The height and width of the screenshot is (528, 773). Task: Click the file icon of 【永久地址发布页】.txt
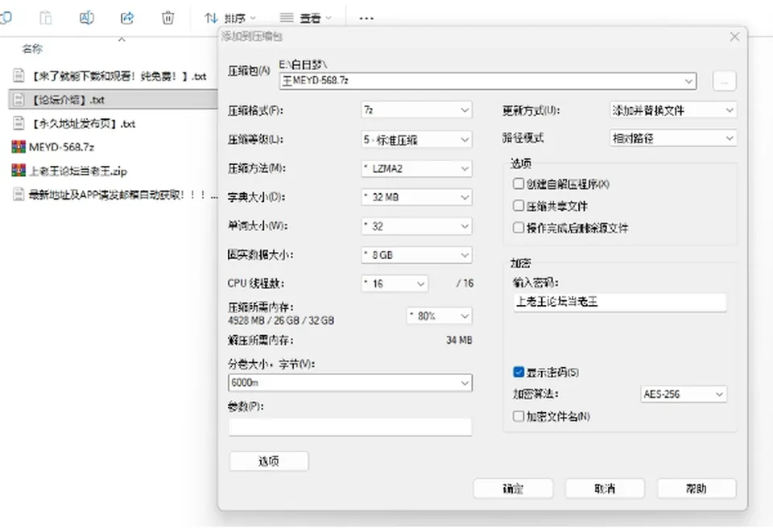click(19, 123)
